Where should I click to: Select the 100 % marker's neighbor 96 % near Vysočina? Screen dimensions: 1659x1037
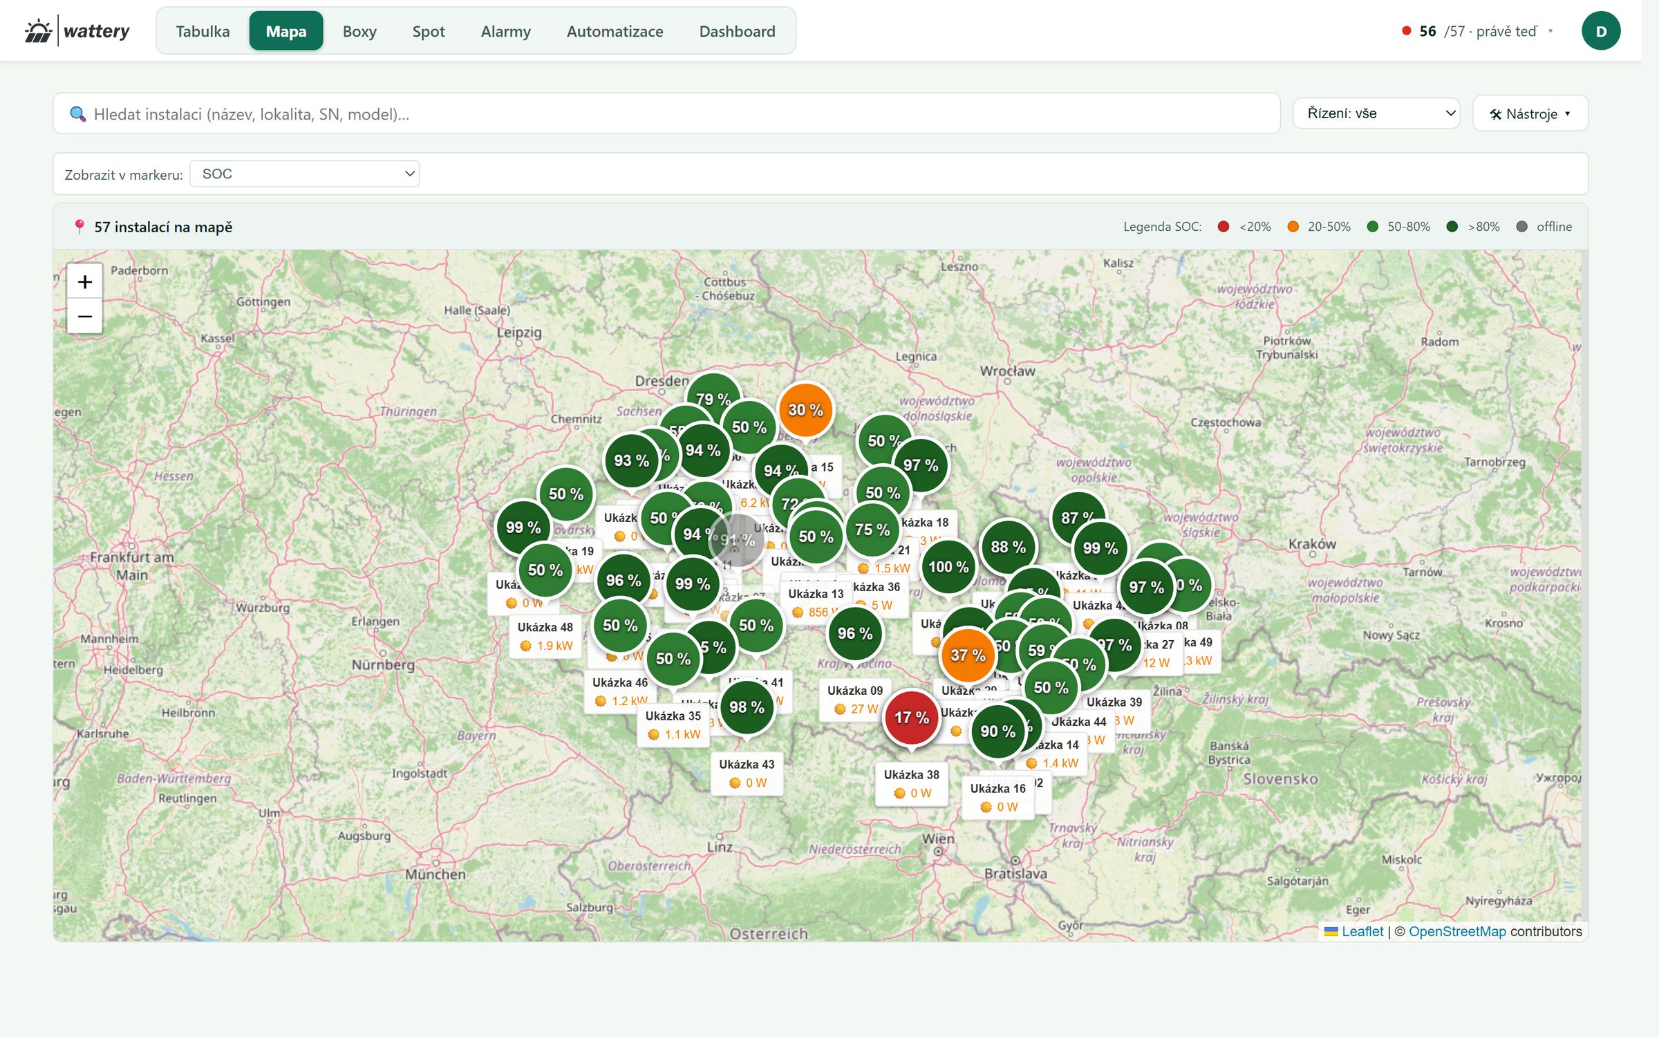coord(855,633)
